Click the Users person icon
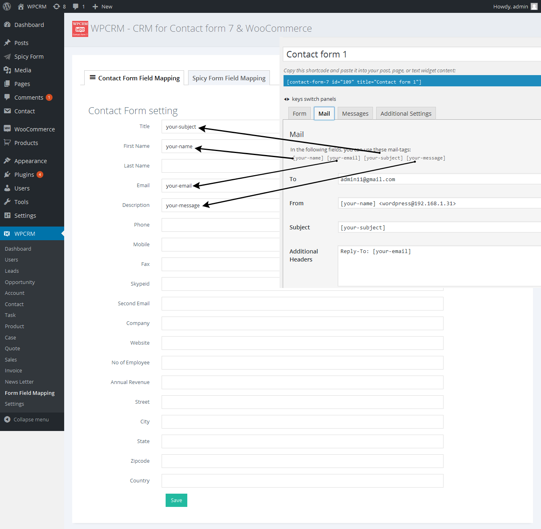 coord(7,188)
